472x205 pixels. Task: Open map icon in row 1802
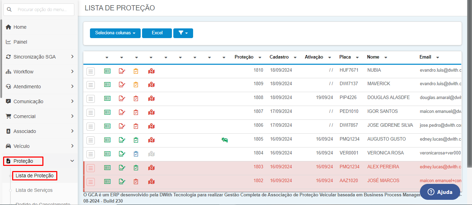point(151,181)
